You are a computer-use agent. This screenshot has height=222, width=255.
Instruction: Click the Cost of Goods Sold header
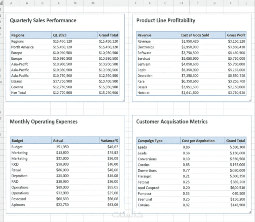tap(195, 35)
